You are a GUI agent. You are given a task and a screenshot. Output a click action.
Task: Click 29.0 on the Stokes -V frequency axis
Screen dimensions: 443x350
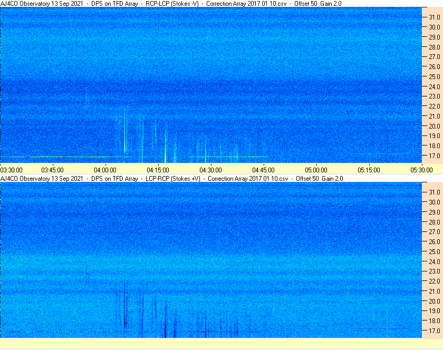tap(435, 37)
